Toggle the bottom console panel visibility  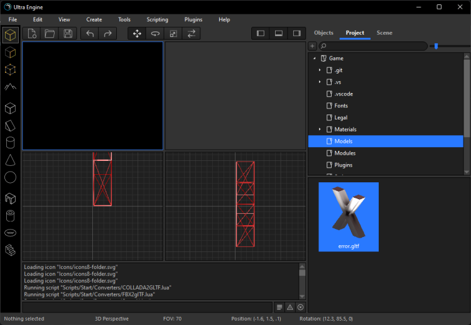click(279, 33)
